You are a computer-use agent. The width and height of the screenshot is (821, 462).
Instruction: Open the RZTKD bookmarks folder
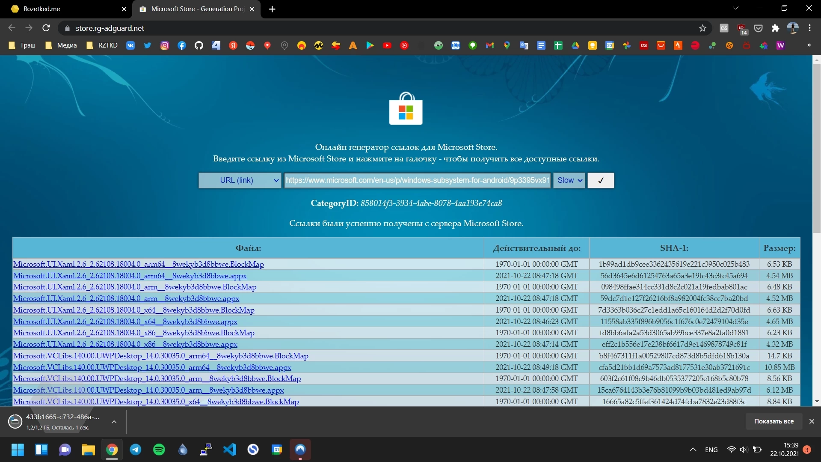click(x=102, y=45)
